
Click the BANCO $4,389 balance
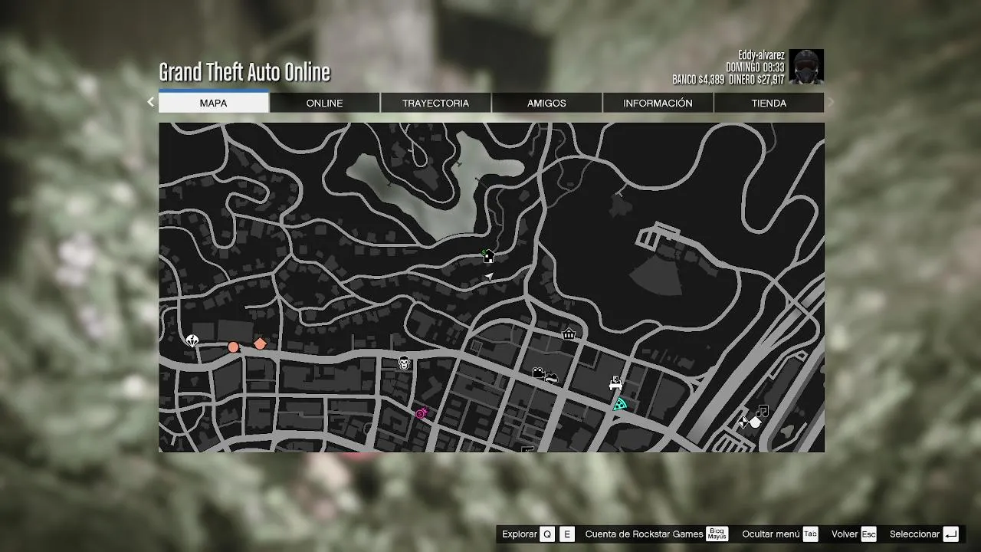pyautogui.click(x=698, y=80)
